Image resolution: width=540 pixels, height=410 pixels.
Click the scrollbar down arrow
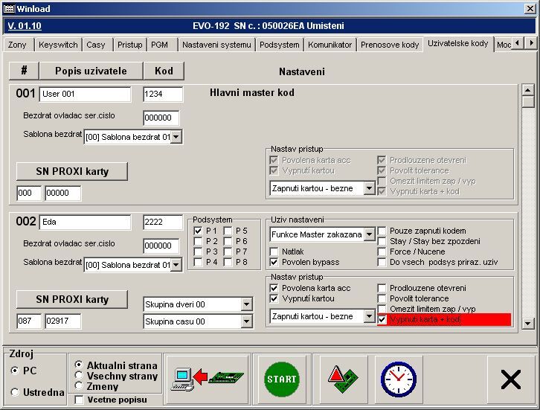pyautogui.click(x=528, y=324)
